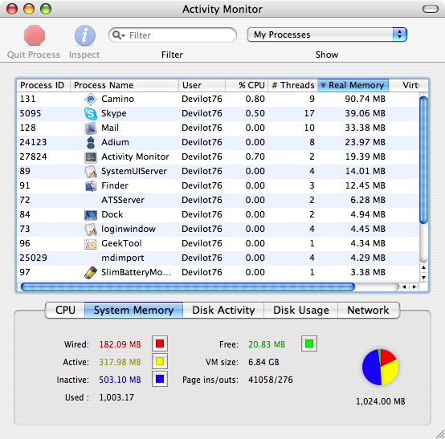Click the toolbar toggle pill button
445x439 pixels.
point(431,9)
